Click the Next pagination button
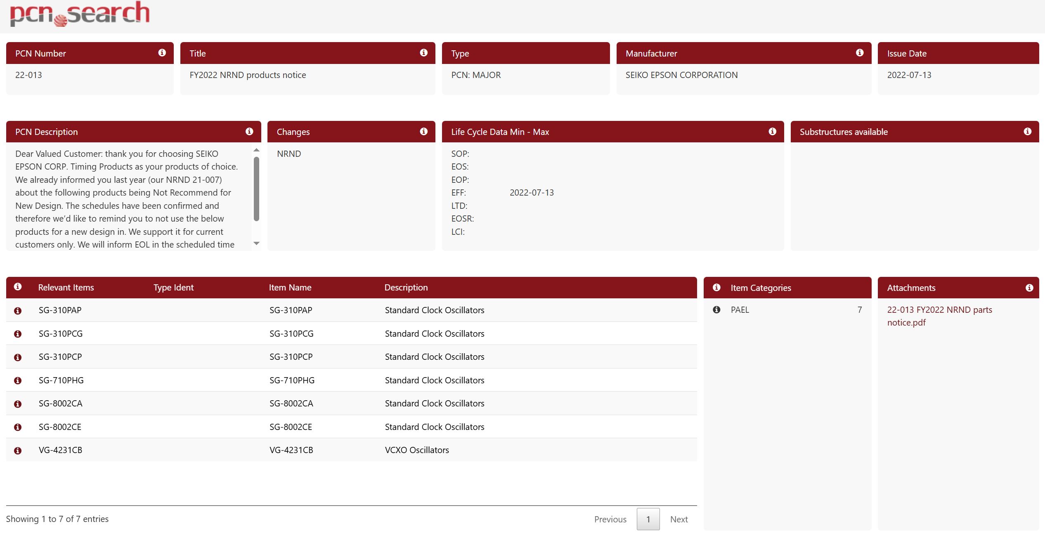The width and height of the screenshot is (1045, 536). click(679, 519)
